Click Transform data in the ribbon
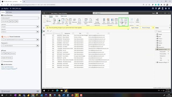This screenshot has width=172, height=97. [x=86, y=21]
